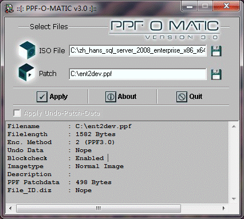Click the 'Select Files' group heading
Screen dimensions: 244x219
49,27
